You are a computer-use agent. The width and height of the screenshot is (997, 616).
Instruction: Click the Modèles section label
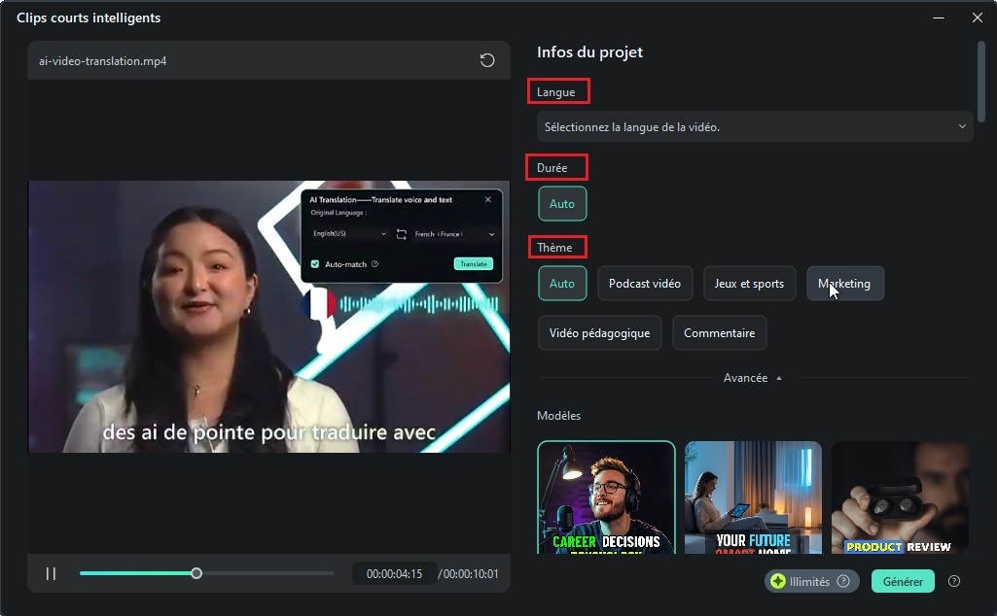(x=558, y=415)
